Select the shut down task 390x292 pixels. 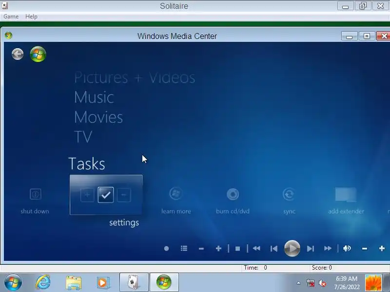coord(35,201)
